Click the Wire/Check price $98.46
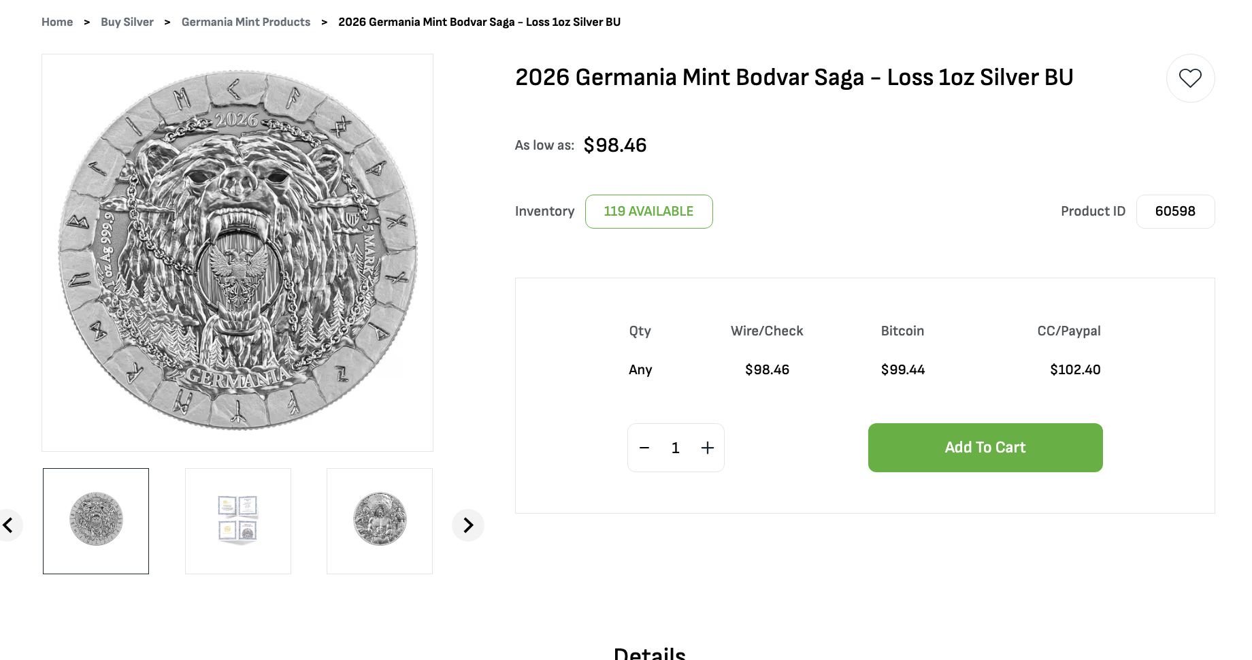 click(767, 369)
